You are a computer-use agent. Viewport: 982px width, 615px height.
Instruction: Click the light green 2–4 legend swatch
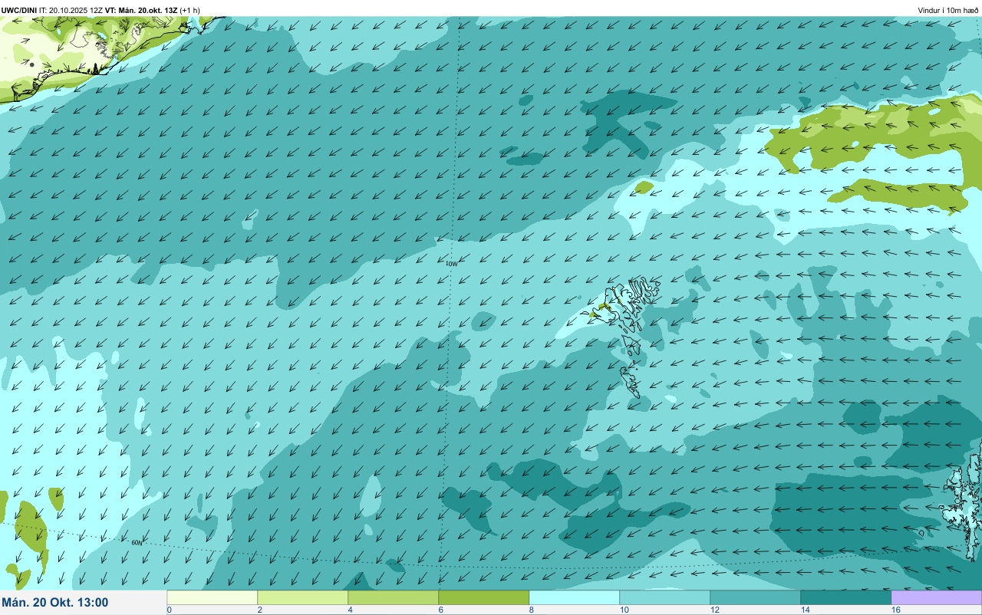point(303,597)
